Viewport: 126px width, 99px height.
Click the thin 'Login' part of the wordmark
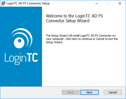pos(15,59)
